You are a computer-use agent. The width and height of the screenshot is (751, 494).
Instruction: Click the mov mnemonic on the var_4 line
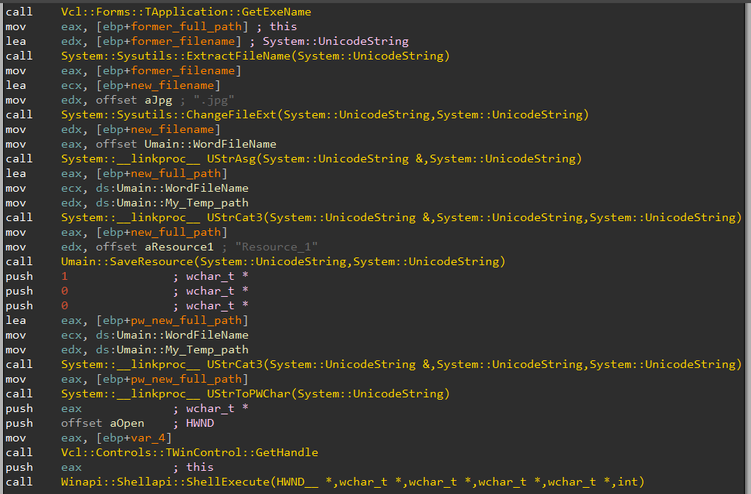point(15,438)
